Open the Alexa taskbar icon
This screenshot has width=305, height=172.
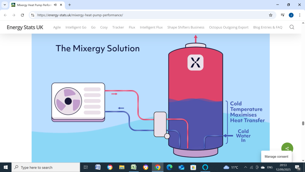click(205, 167)
